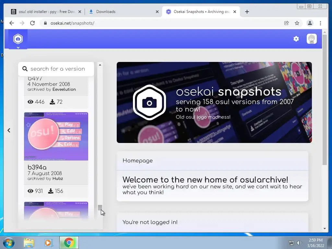Collapse the version list sidebar arrow

(9, 130)
